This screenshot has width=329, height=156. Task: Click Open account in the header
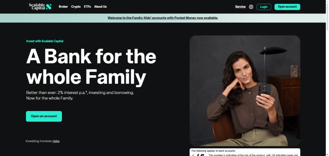coord(287,7)
